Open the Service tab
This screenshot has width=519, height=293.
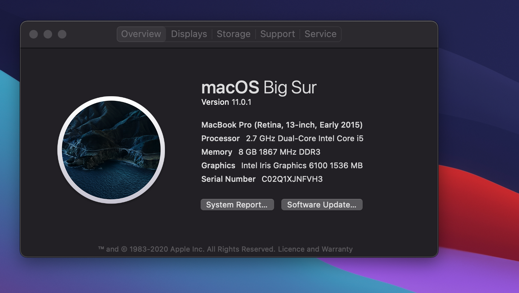point(320,34)
